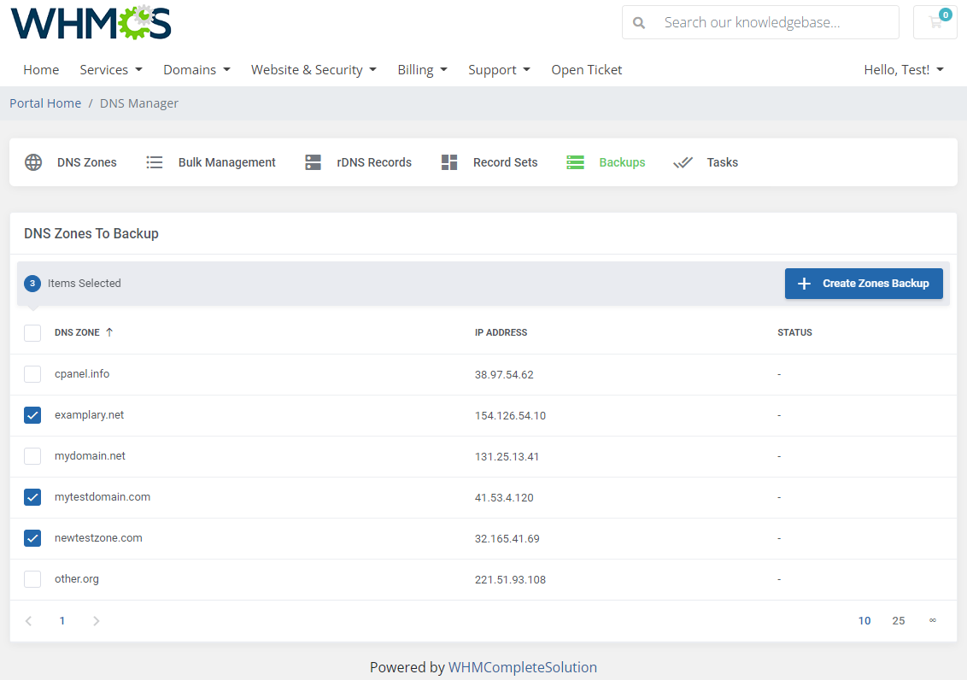Uncheck the examplary.net zone

point(32,414)
